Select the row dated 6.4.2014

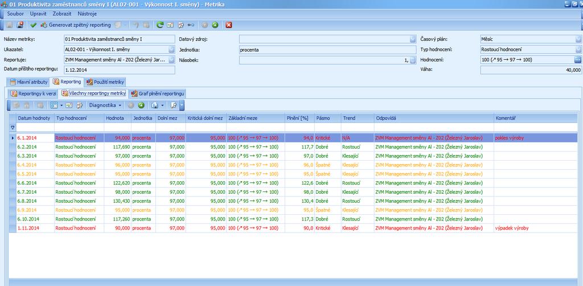click(x=293, y=165)
